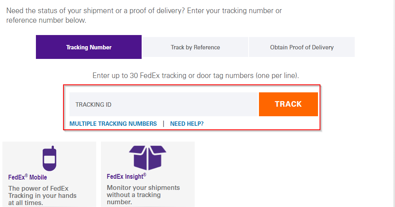Click the white screen on the phone icon
395x207 pixels.
(x=49, y=160)
